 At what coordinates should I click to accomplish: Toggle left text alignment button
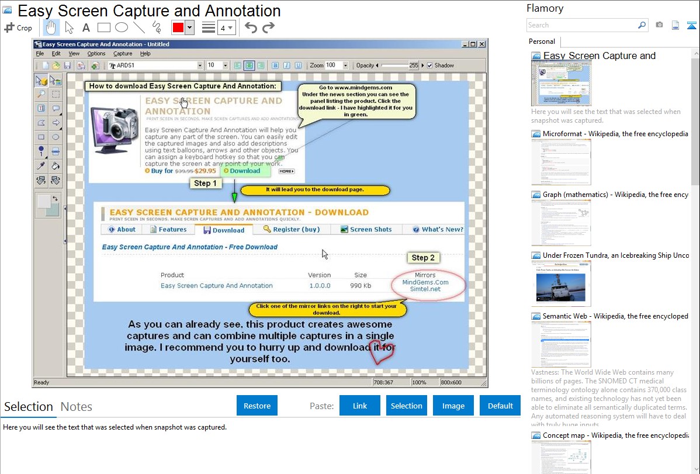tap(237, 65)
